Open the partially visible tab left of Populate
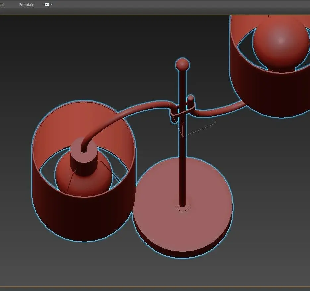This screenshot has width=310, height=291. 2,5
